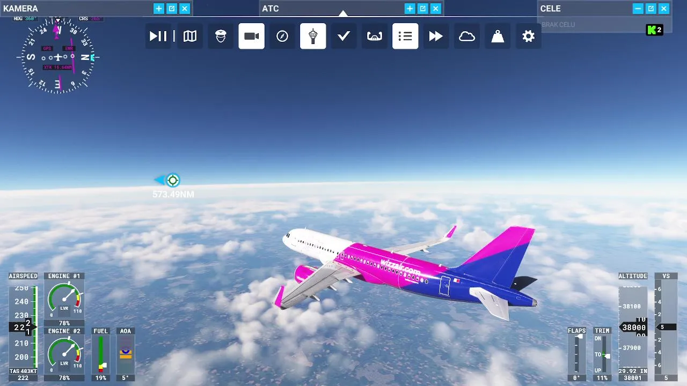687x386 pixels.
Task: Close the CELE panel
Action: (664, 9)
